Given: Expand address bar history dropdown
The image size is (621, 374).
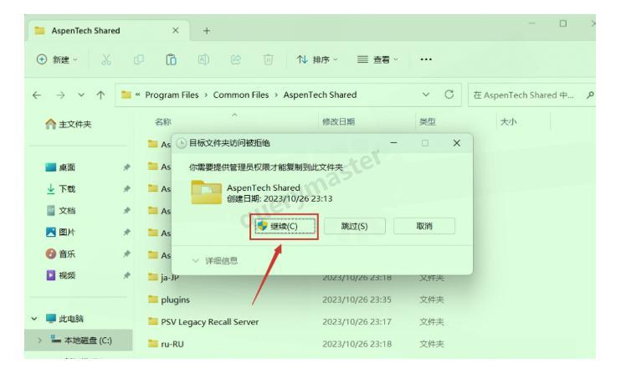Looking at the screenshot, I should pos(426,95).
